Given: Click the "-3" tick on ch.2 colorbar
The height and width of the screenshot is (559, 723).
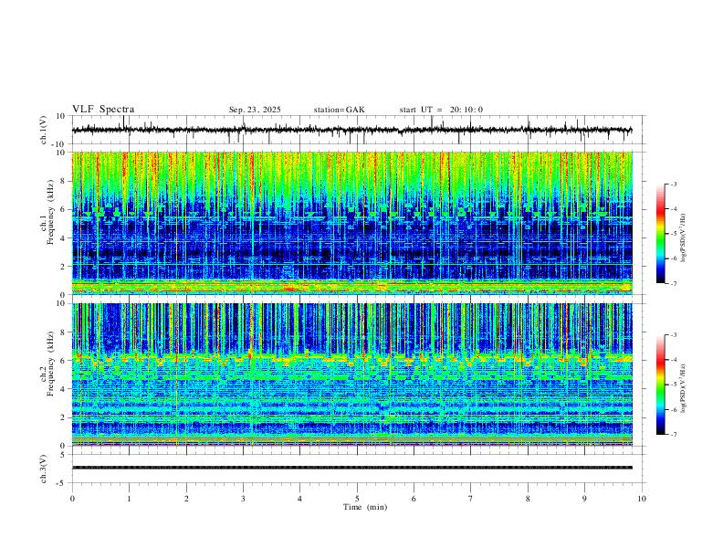Looking at the screenshot, I should [x=673, y=335].
